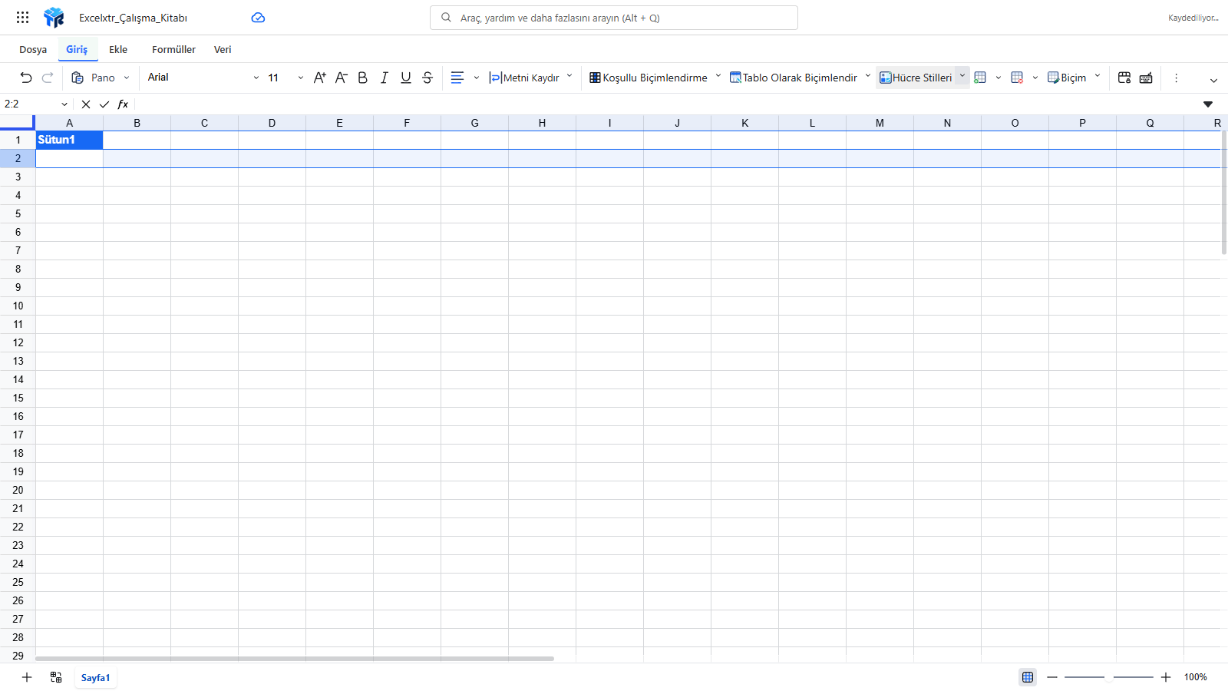Click the delete cells icon
1228x691 pixels.
[x=1017, y=78]
